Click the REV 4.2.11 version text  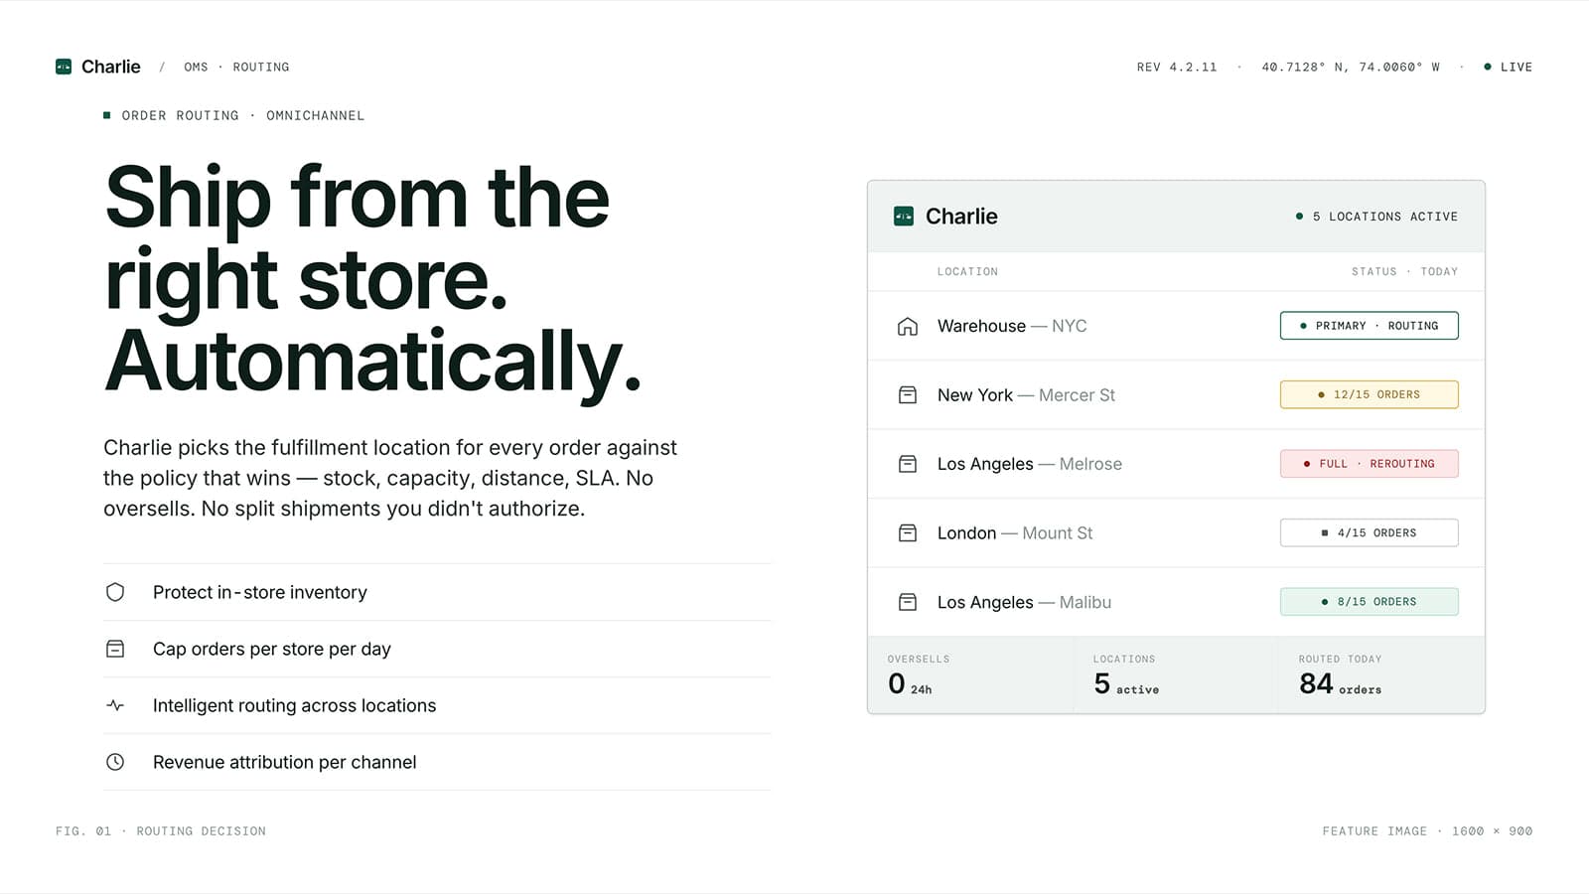coord(1177,67)
